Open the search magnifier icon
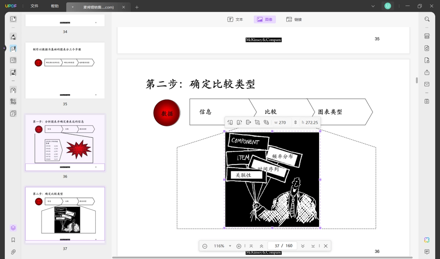The image size is (440, 259). tap(427, 19)
